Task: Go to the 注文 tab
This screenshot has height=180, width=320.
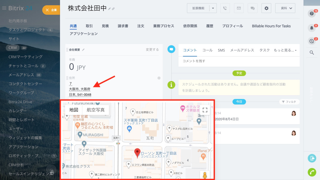Action: pyautogui.click(x=141, y=26)
